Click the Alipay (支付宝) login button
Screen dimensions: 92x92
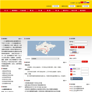(x=74, y=52)
